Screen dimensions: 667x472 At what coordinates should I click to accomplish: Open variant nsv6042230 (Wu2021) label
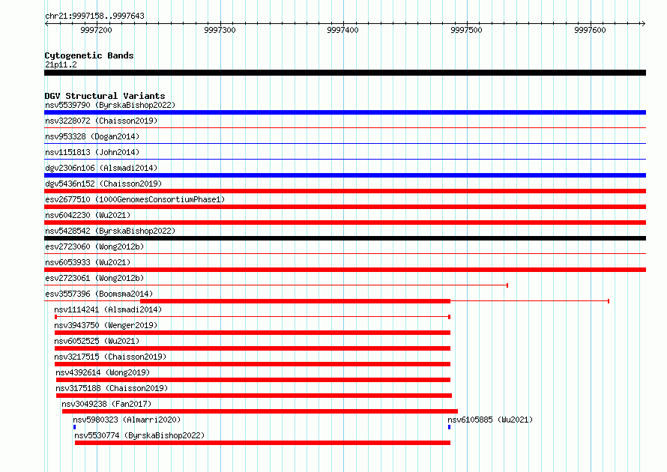click(88, 215)
